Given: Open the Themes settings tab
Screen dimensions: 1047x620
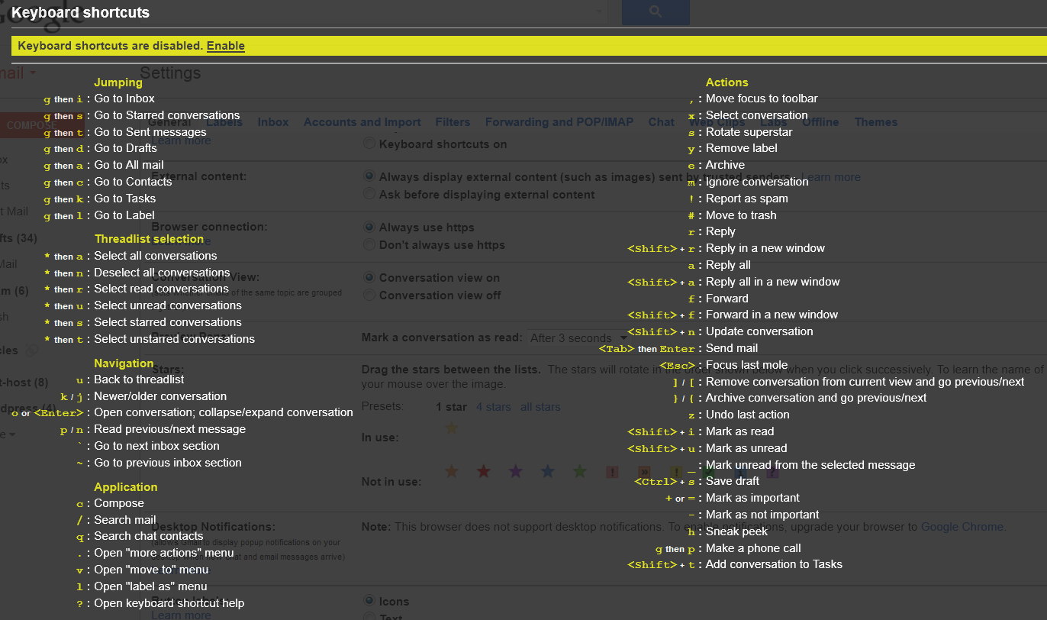Looking at the screenshot, I should (876, 122).
